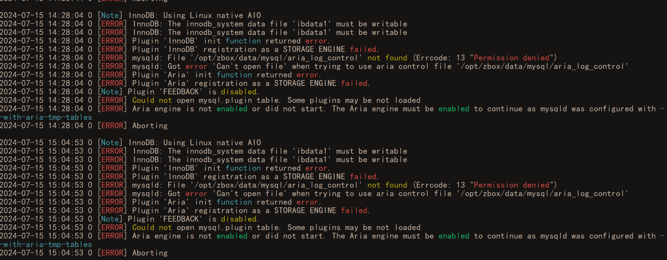Image resolution: width=667 pixels, height=260 pixels.
Task: Click the red 'Permission denied' text at 14:28:04
Action: point(512,58)
